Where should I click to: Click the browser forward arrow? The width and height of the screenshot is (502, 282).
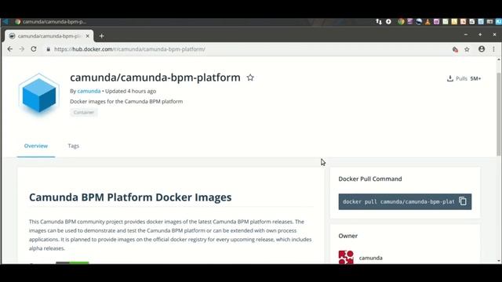point(22,49)
